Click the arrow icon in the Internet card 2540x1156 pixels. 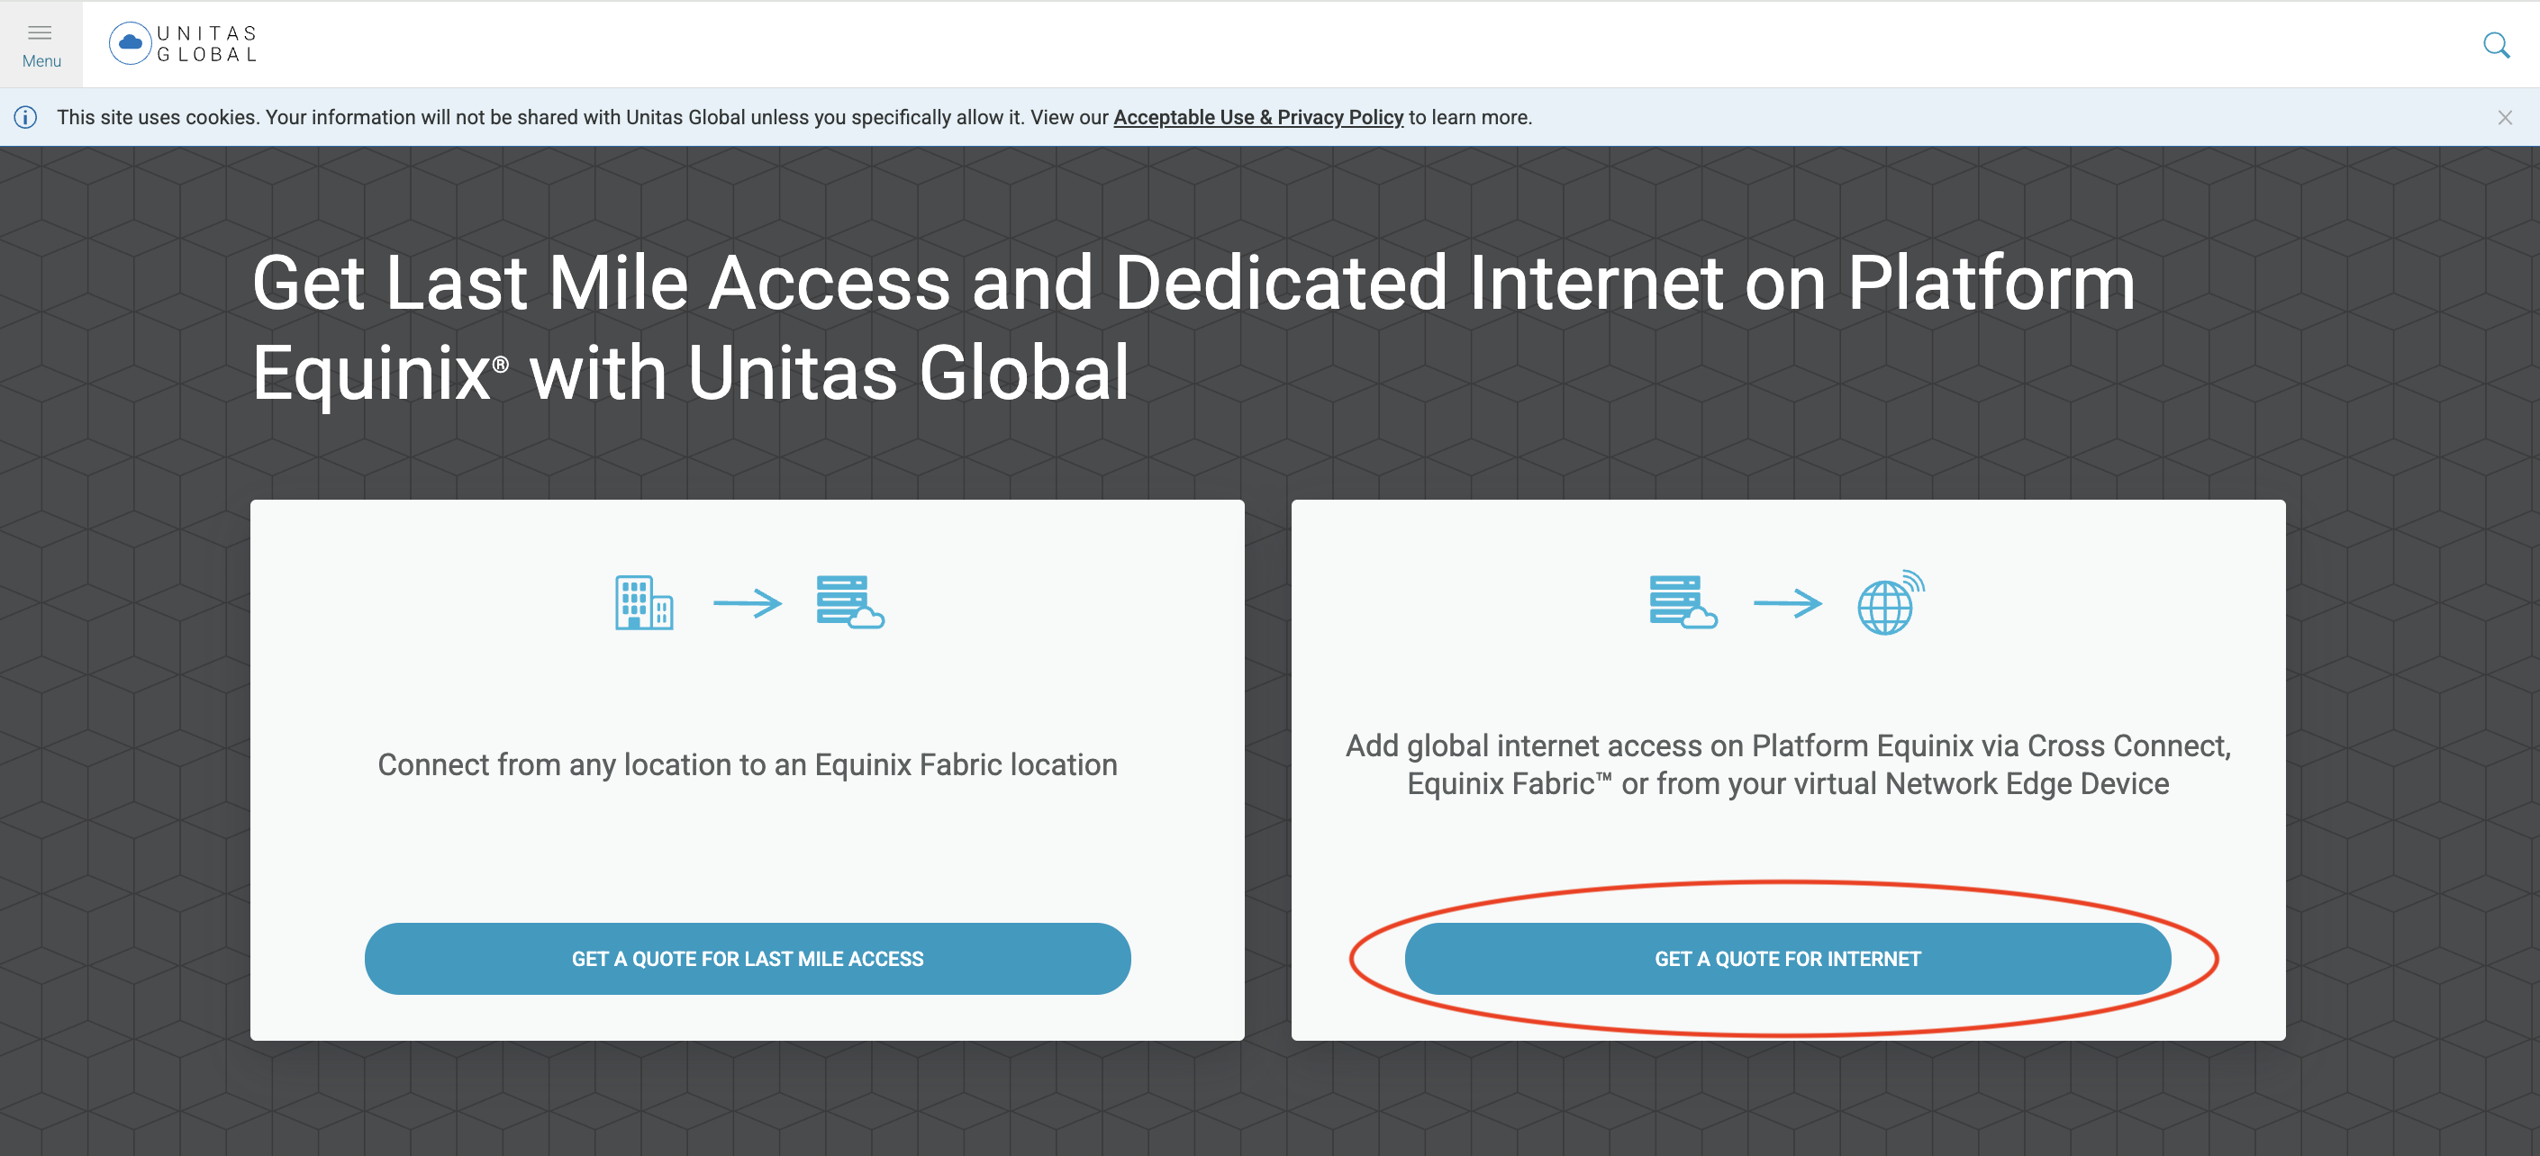click(1788, 602)
